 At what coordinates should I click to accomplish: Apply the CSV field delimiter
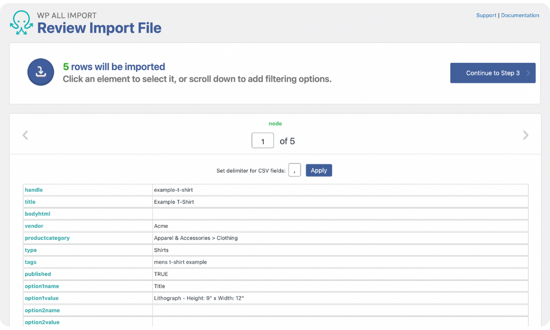[318, 170]
